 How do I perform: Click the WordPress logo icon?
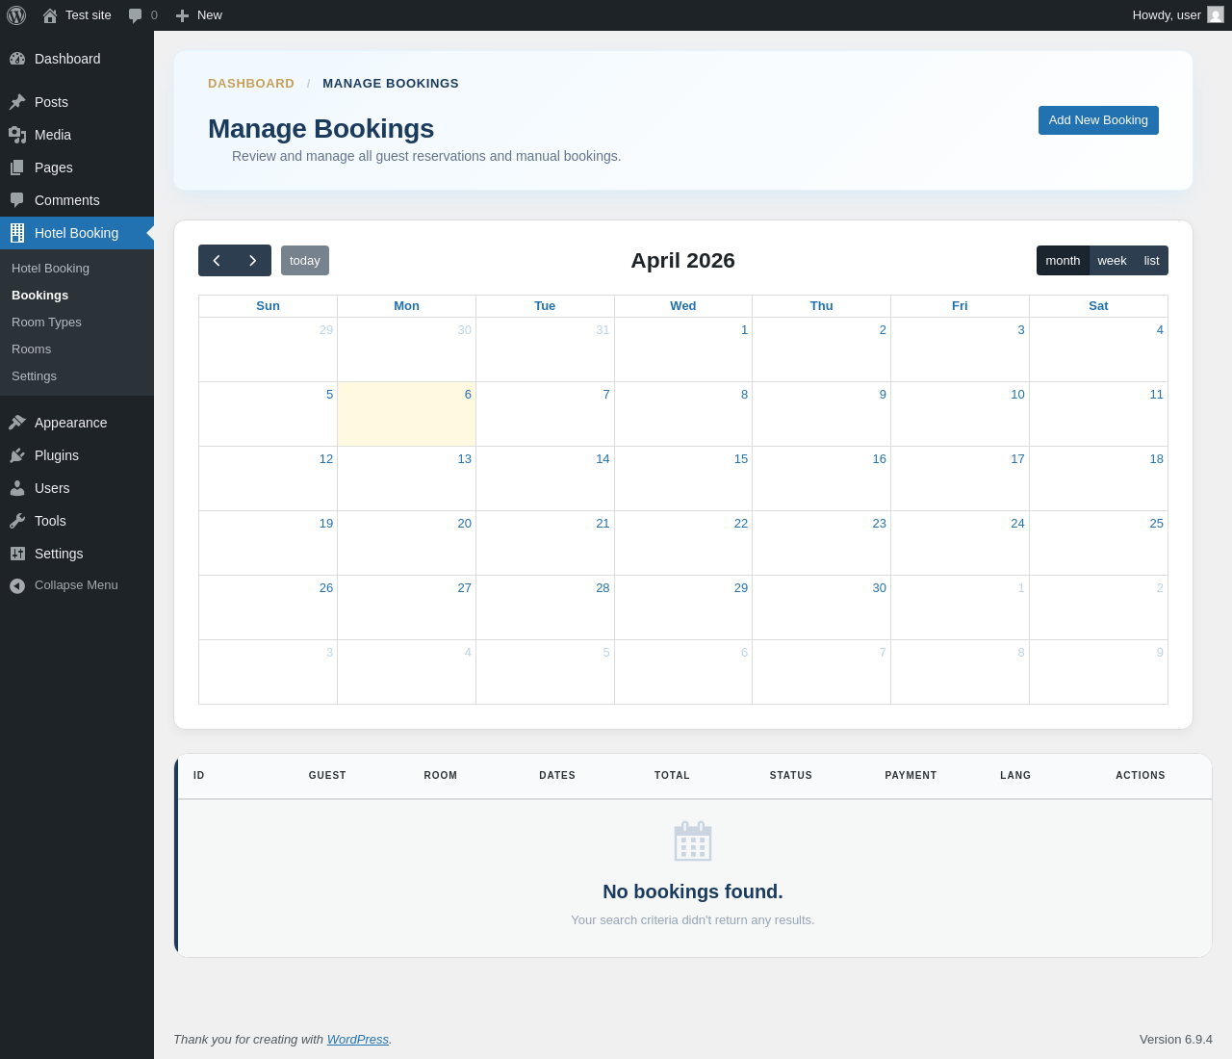coord(16,15)
